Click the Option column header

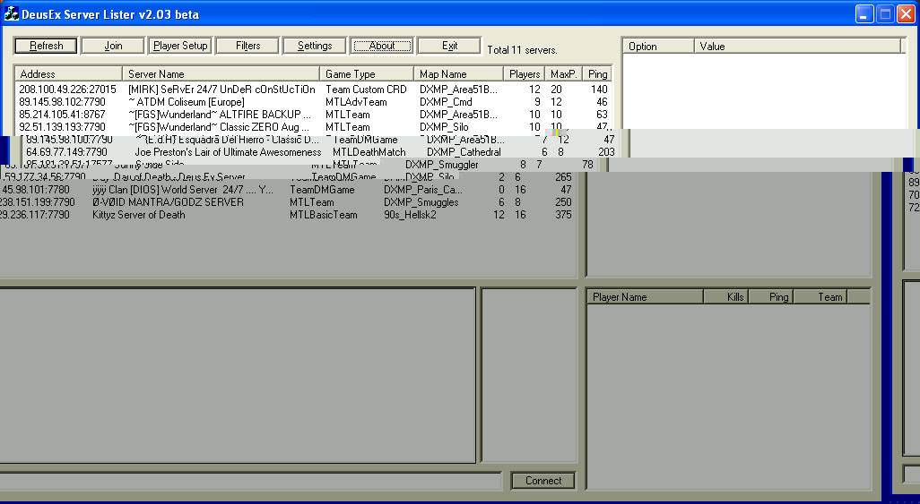click(658, 47)
